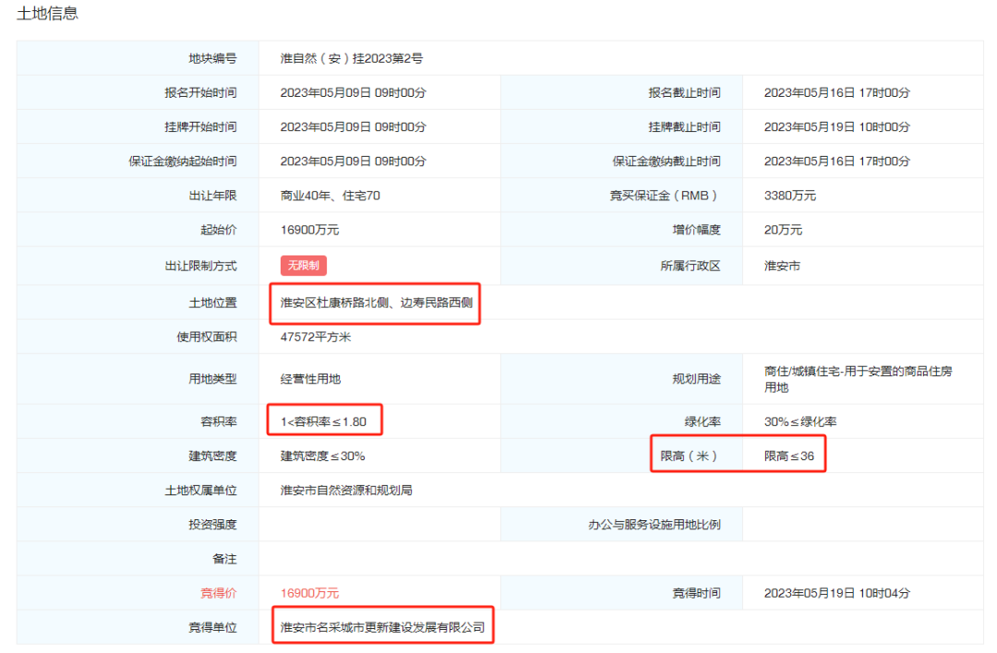Image resolution: width=997 pixels, height=653 pixels.
Task: Select the lease term 商业40年、住宅70
Action: pyautogui.click(x=330, y=196)
